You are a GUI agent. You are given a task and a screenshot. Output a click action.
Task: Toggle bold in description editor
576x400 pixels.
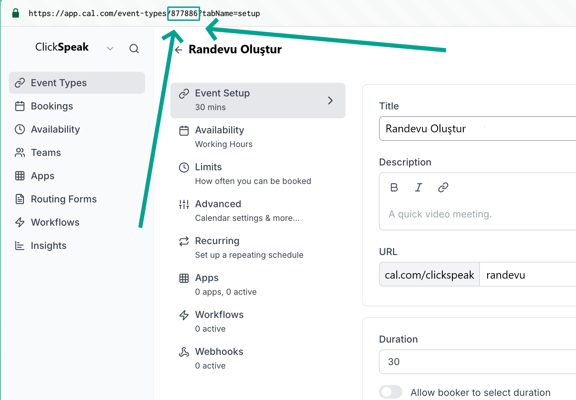(x=394, y=187)
